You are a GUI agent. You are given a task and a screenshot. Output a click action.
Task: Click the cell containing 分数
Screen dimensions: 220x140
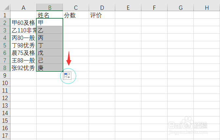pyautogui.click(x=76, y=15)
